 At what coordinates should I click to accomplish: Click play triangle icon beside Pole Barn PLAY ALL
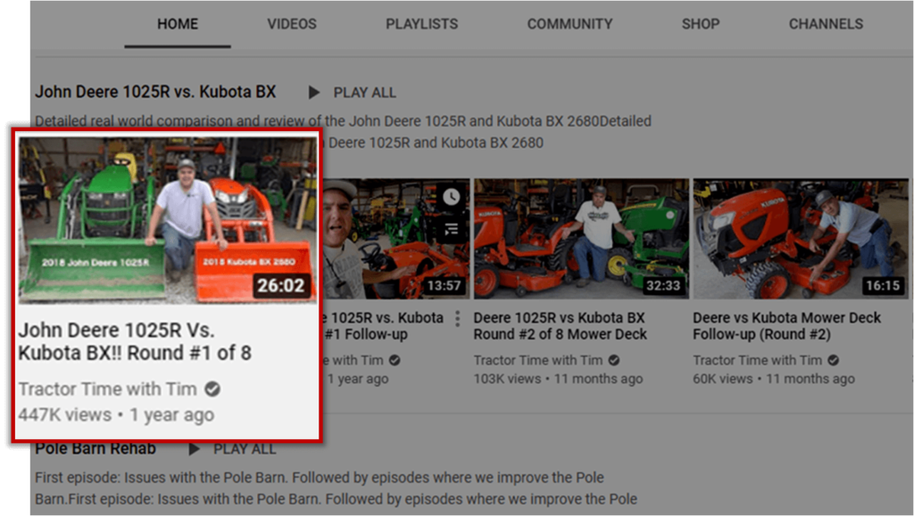(194, 449)
